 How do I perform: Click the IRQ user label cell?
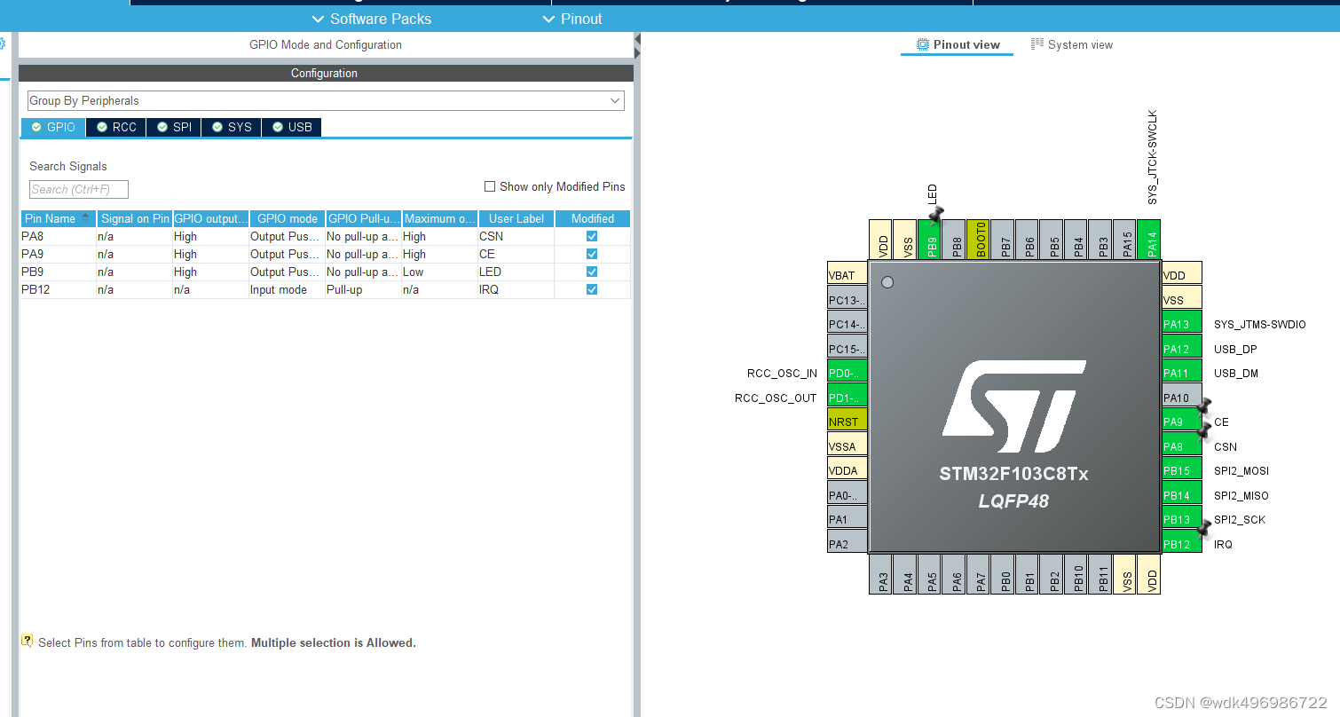(x=516, y=289)
